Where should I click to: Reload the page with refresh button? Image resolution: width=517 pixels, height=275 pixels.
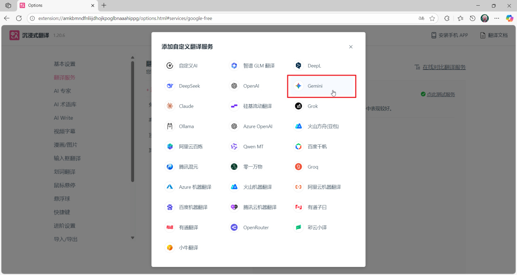(x=19, y=18)
